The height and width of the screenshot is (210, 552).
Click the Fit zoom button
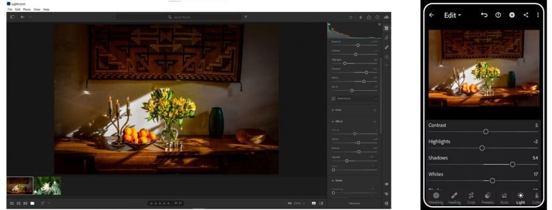pyautogui.click(x=289, y=204)
